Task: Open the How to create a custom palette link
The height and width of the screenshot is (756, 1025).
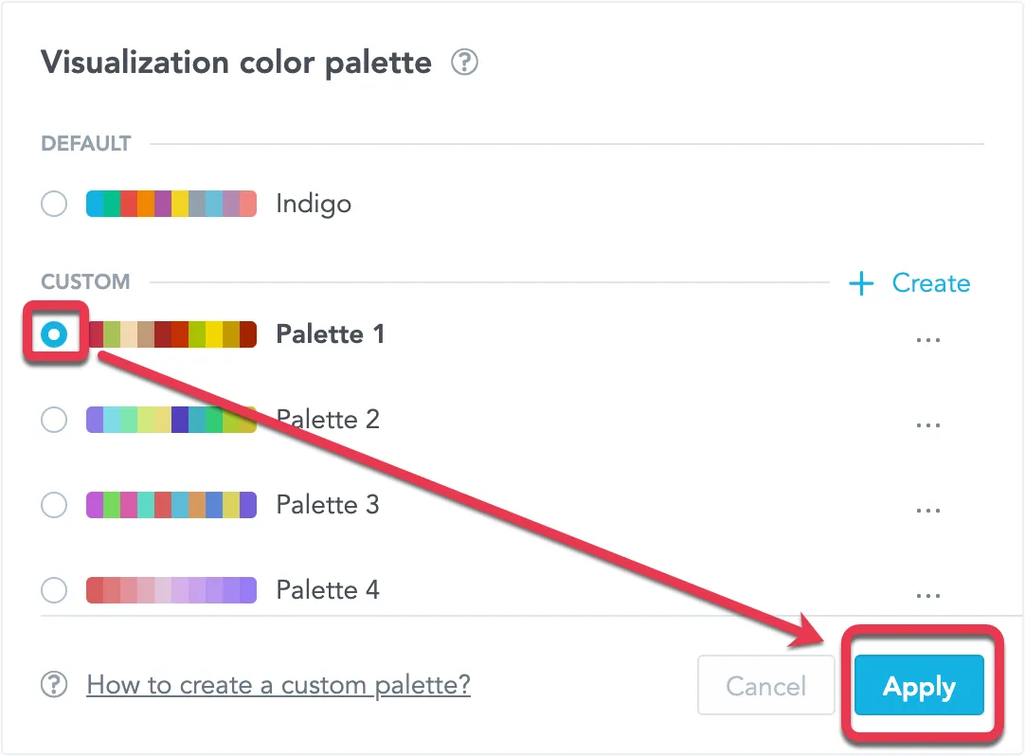Action: pos(278,685)
